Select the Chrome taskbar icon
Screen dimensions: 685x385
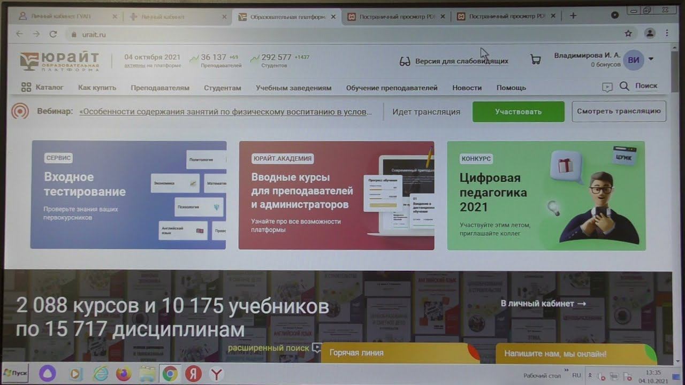(170, 374)
